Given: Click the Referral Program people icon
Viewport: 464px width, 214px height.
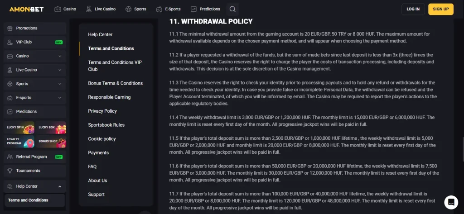Looking at the screenshot, I should [x=10, y=157].
